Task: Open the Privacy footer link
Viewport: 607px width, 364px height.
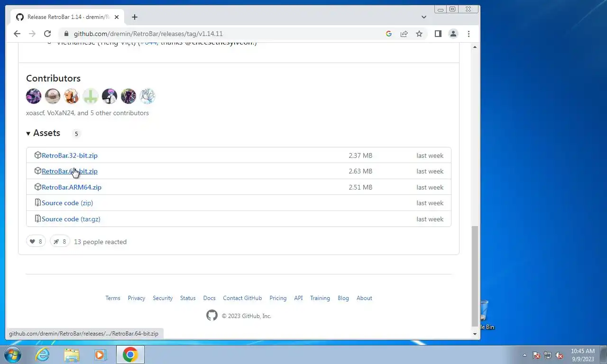Action: tap(137, 298)
